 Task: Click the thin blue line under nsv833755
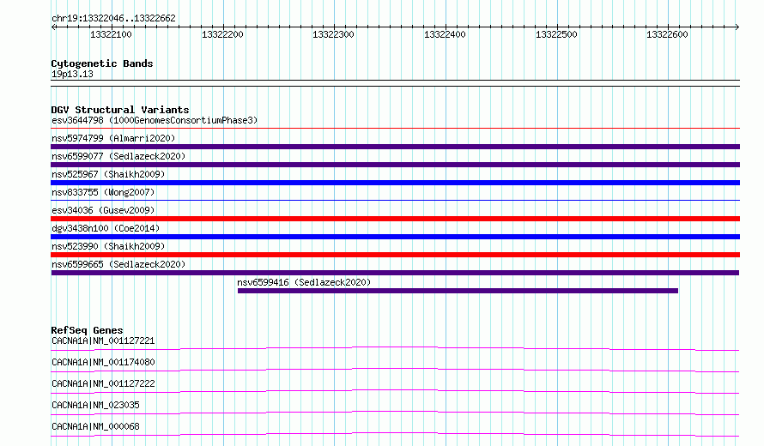coord(395,200)
